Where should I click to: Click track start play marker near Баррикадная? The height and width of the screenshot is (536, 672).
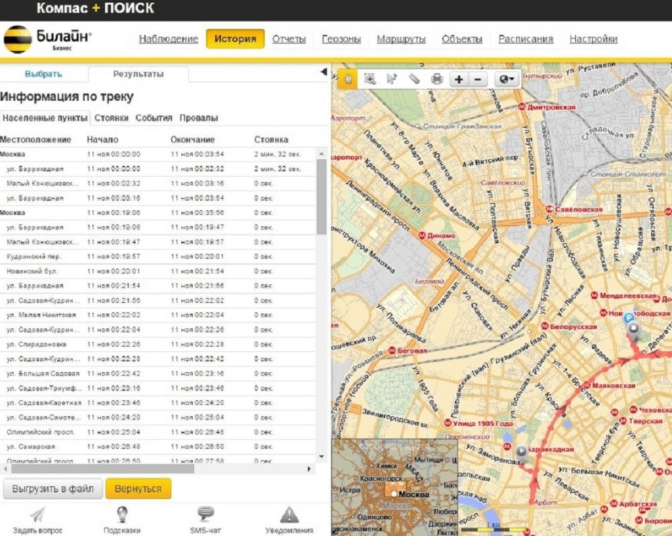[521, 451]
